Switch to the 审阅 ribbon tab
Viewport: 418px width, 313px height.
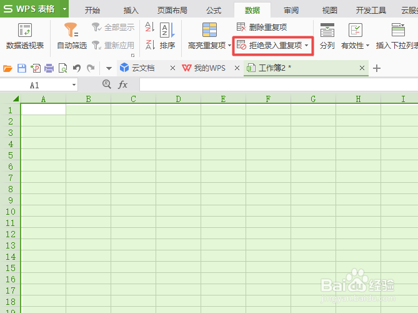(x=291, y=10)
